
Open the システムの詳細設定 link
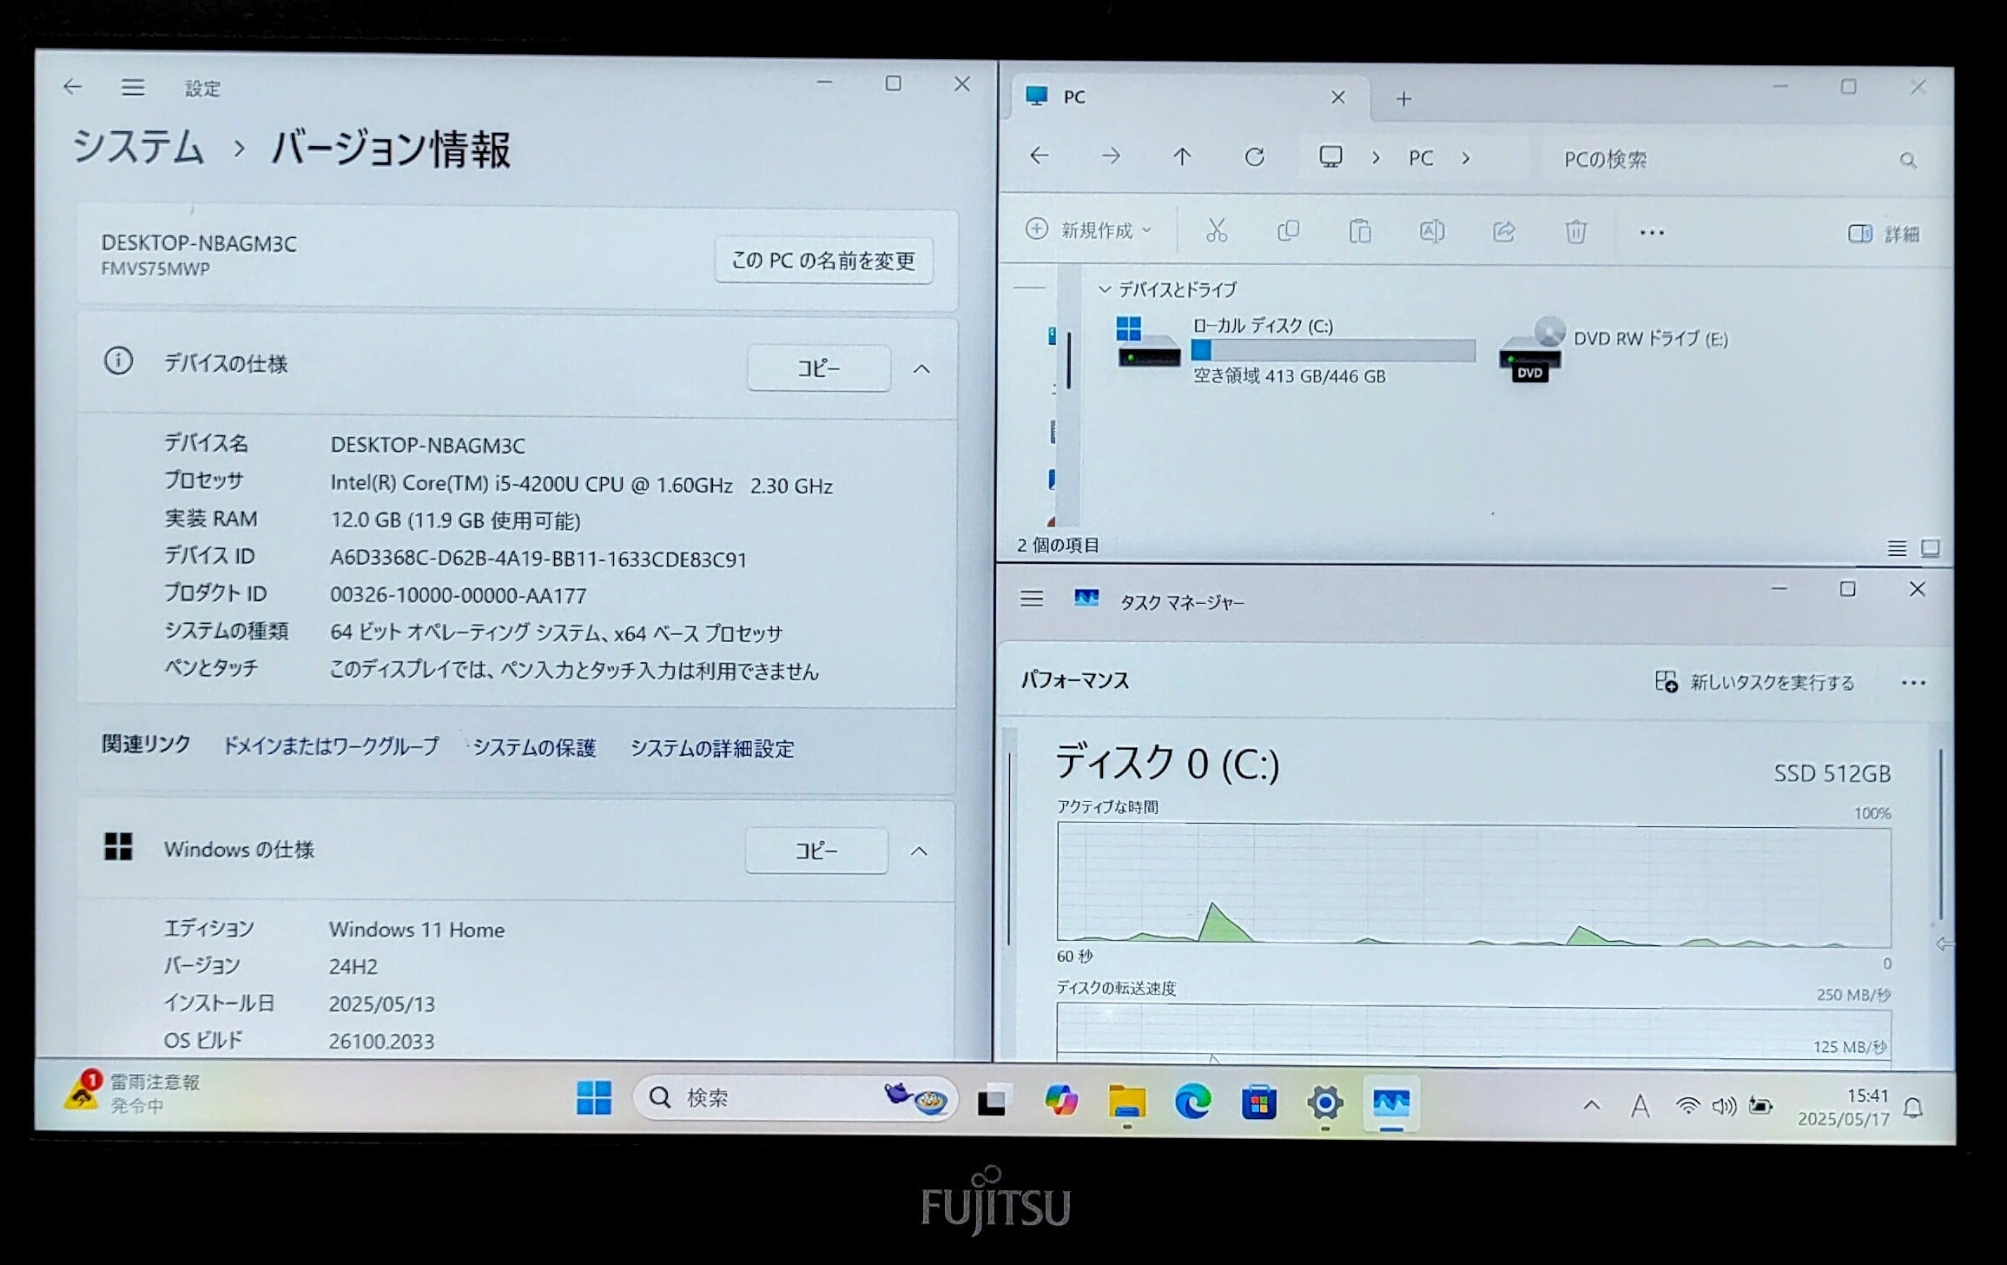coord(711,749)
